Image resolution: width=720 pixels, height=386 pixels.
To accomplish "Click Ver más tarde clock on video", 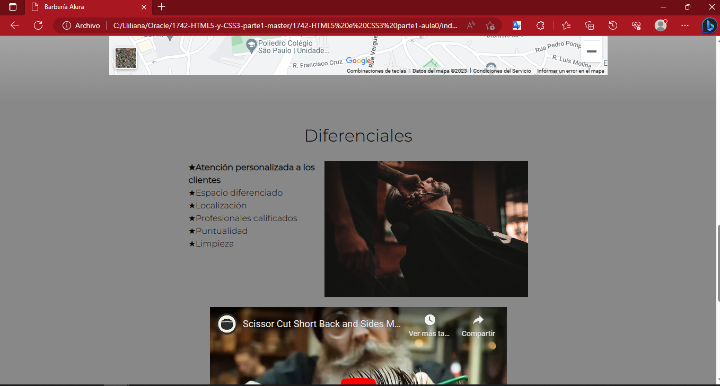I will point(429,326).
